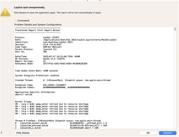Image resolution: width=179 pixels, height=137 pixels.
Task: Click the Process value 'LayOut [2245]'
Action: pyautogui.click(x=51, y=38)
